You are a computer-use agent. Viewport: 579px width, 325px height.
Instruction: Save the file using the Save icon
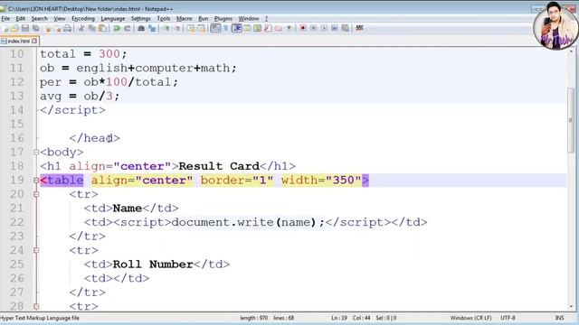click(x=25, y=28)
